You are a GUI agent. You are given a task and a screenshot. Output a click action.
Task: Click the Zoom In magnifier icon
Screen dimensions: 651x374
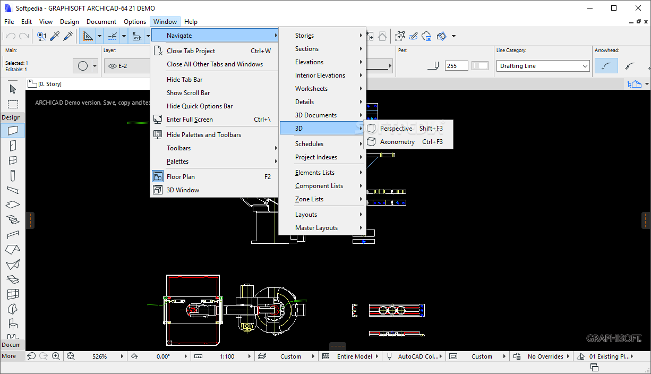pyautogui.click(x=56, y=356)
